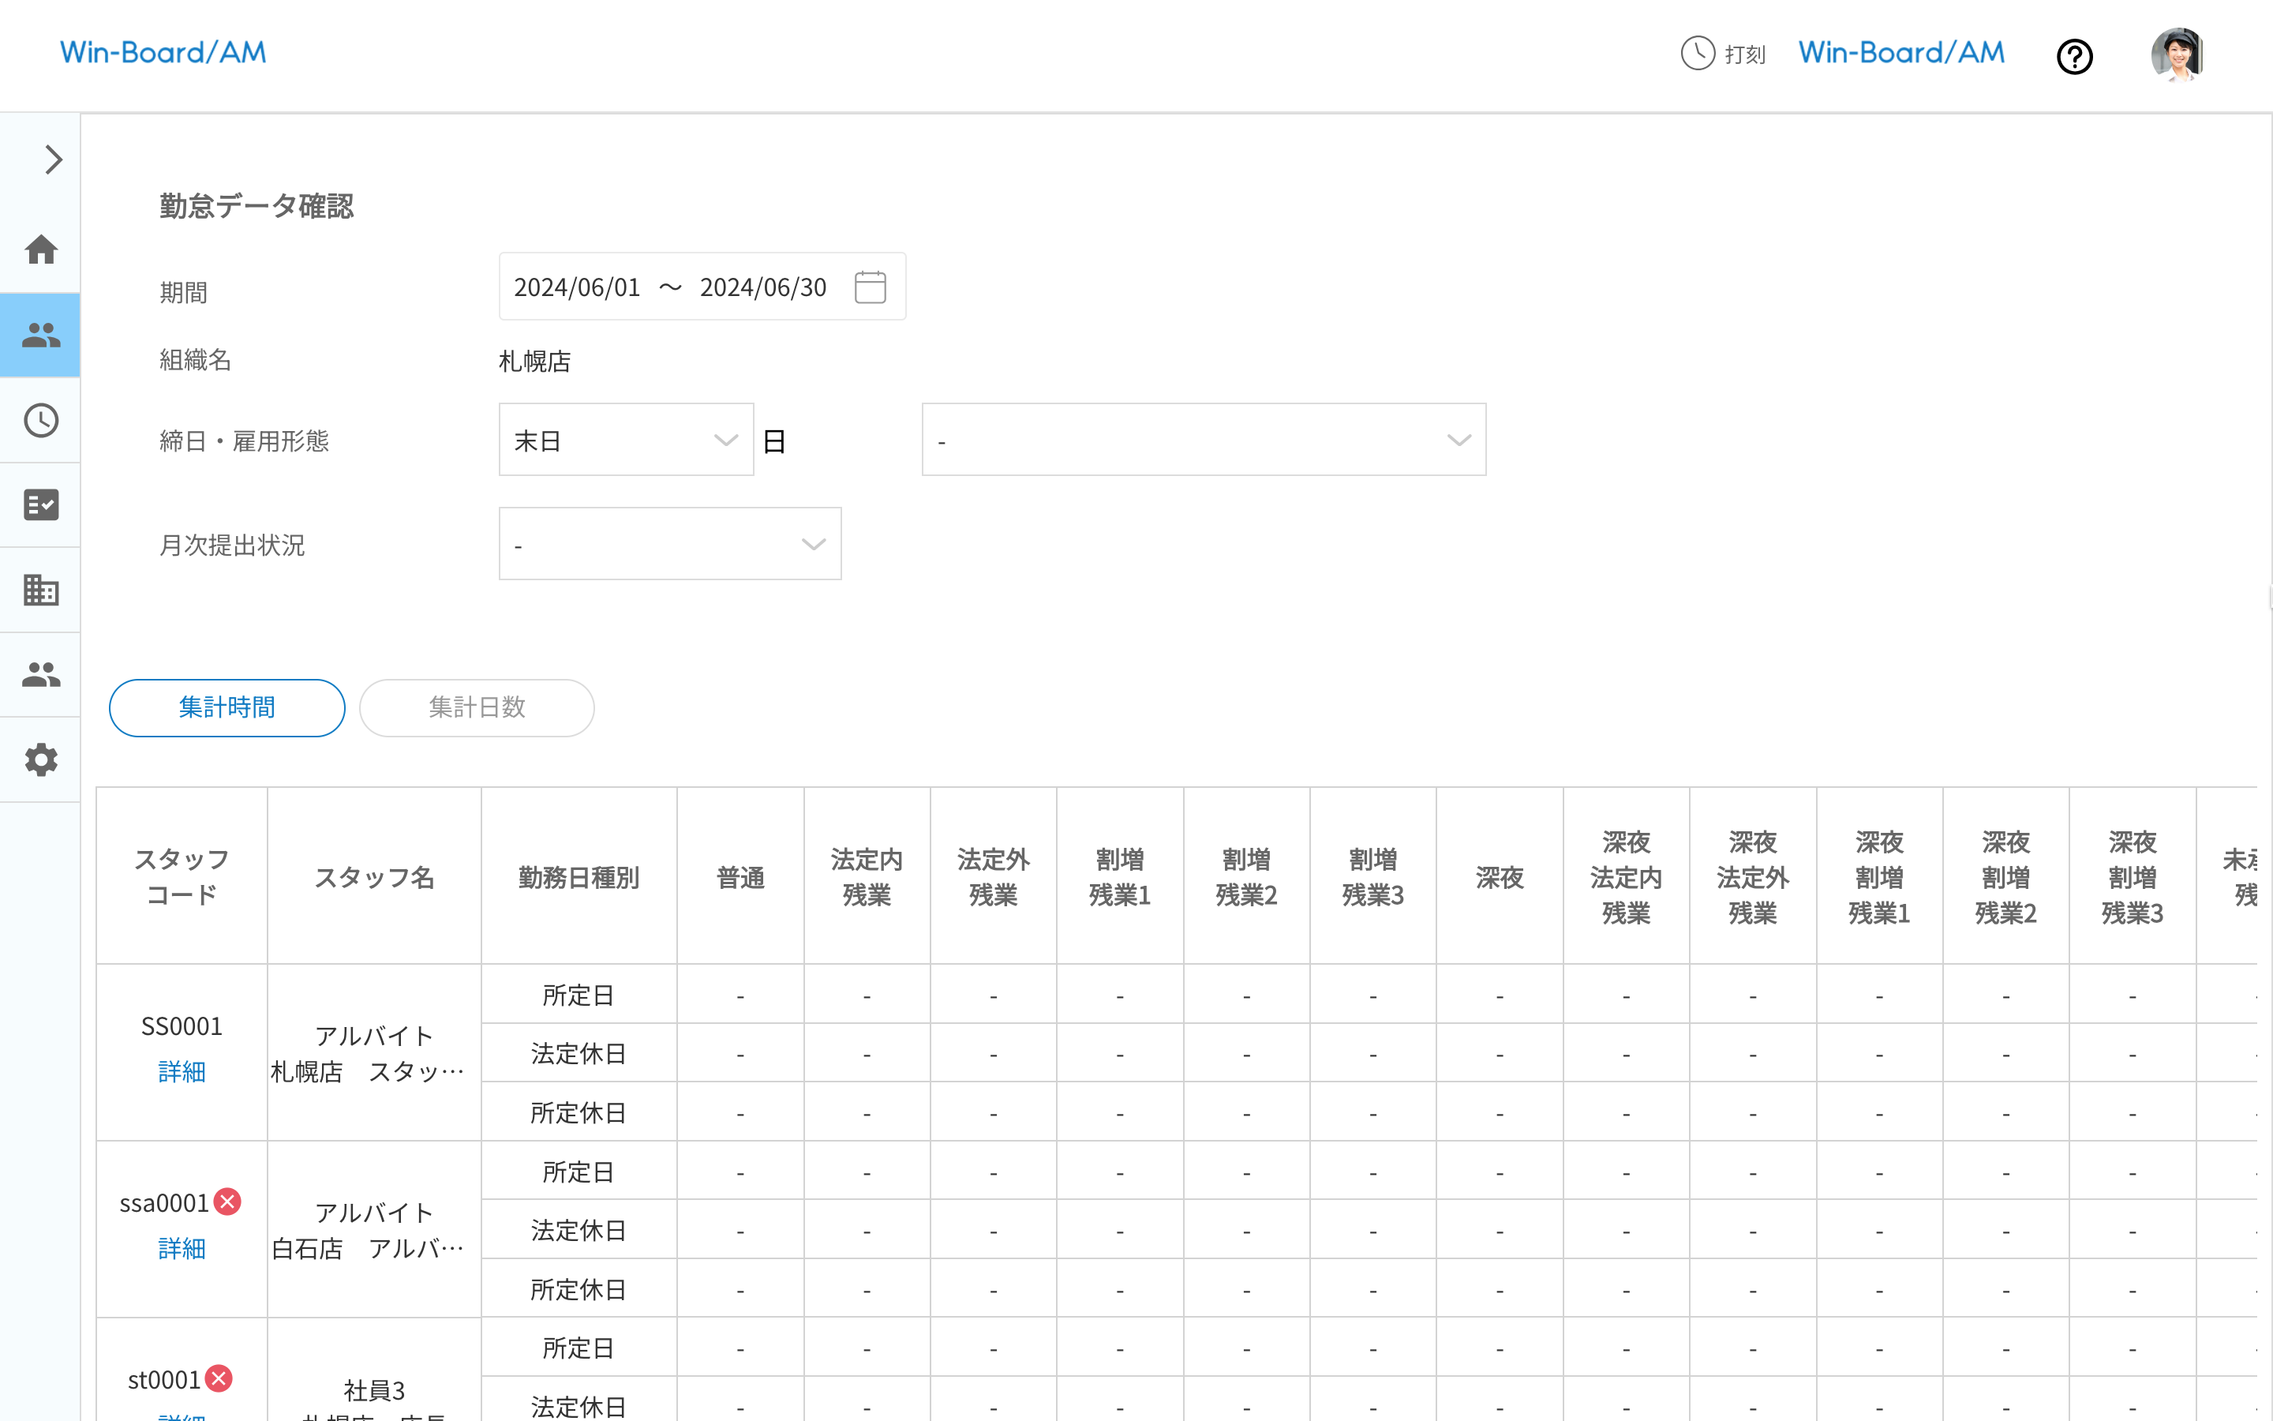Open the 末日 closing day dropdown
Viewport: 2273px width, 1421px height.
(x=626, y=440)
